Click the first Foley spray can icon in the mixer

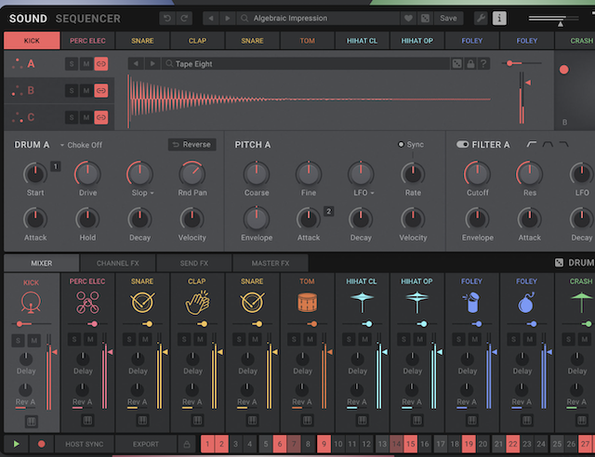click(471, 302)
